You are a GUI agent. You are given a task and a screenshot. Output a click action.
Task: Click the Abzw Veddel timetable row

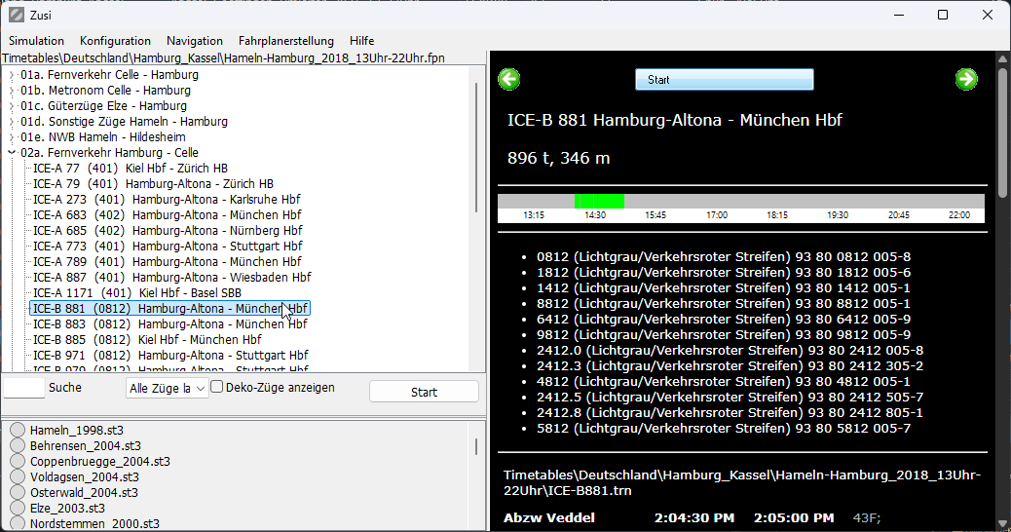tap(692, 517)
